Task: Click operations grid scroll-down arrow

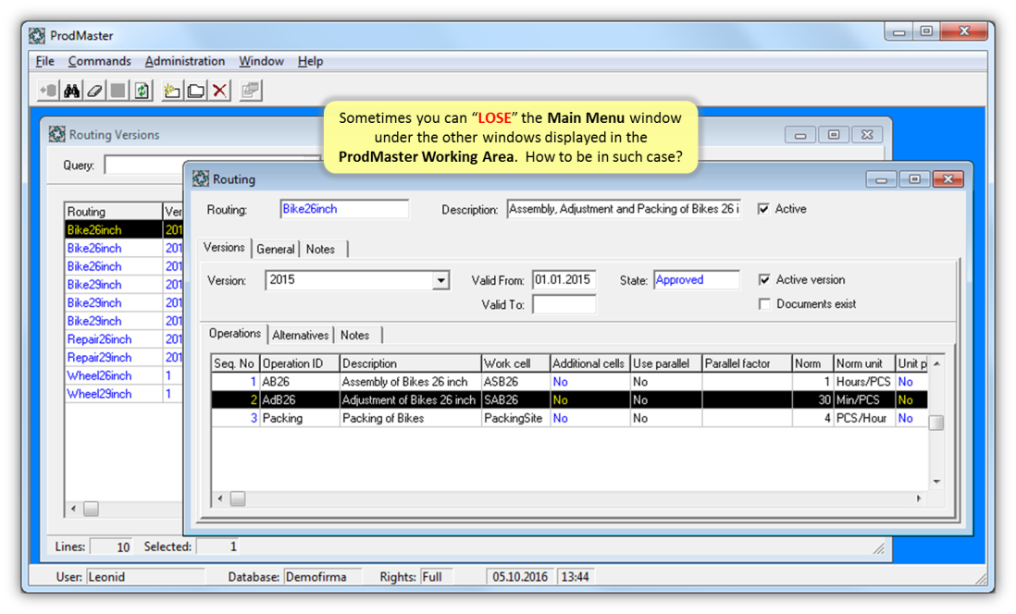Action: (x=936, y=481)
